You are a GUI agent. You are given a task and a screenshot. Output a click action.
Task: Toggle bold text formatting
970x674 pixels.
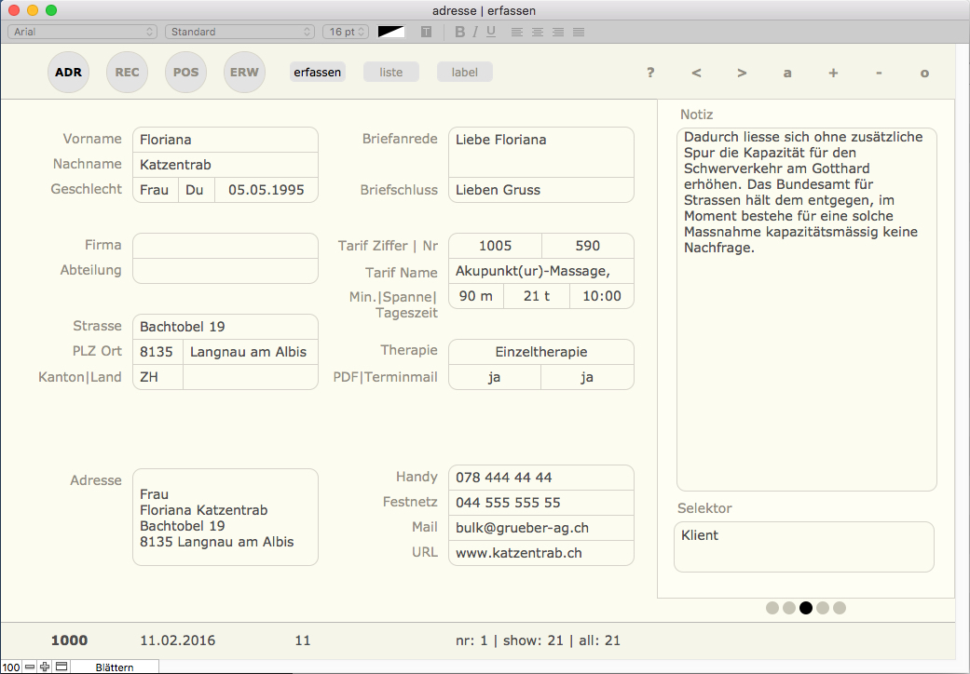pos(459,32)
